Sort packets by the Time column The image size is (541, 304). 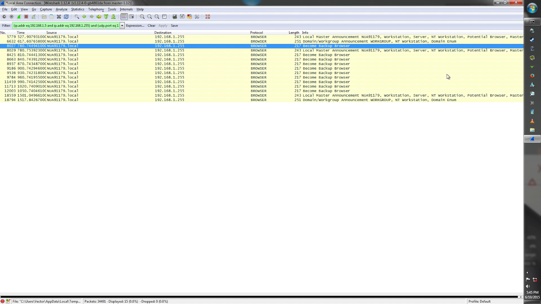click(x=31, y=33)
